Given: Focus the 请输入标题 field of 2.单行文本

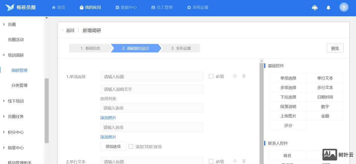Looking at the screenshot, I should click(152, 161).
